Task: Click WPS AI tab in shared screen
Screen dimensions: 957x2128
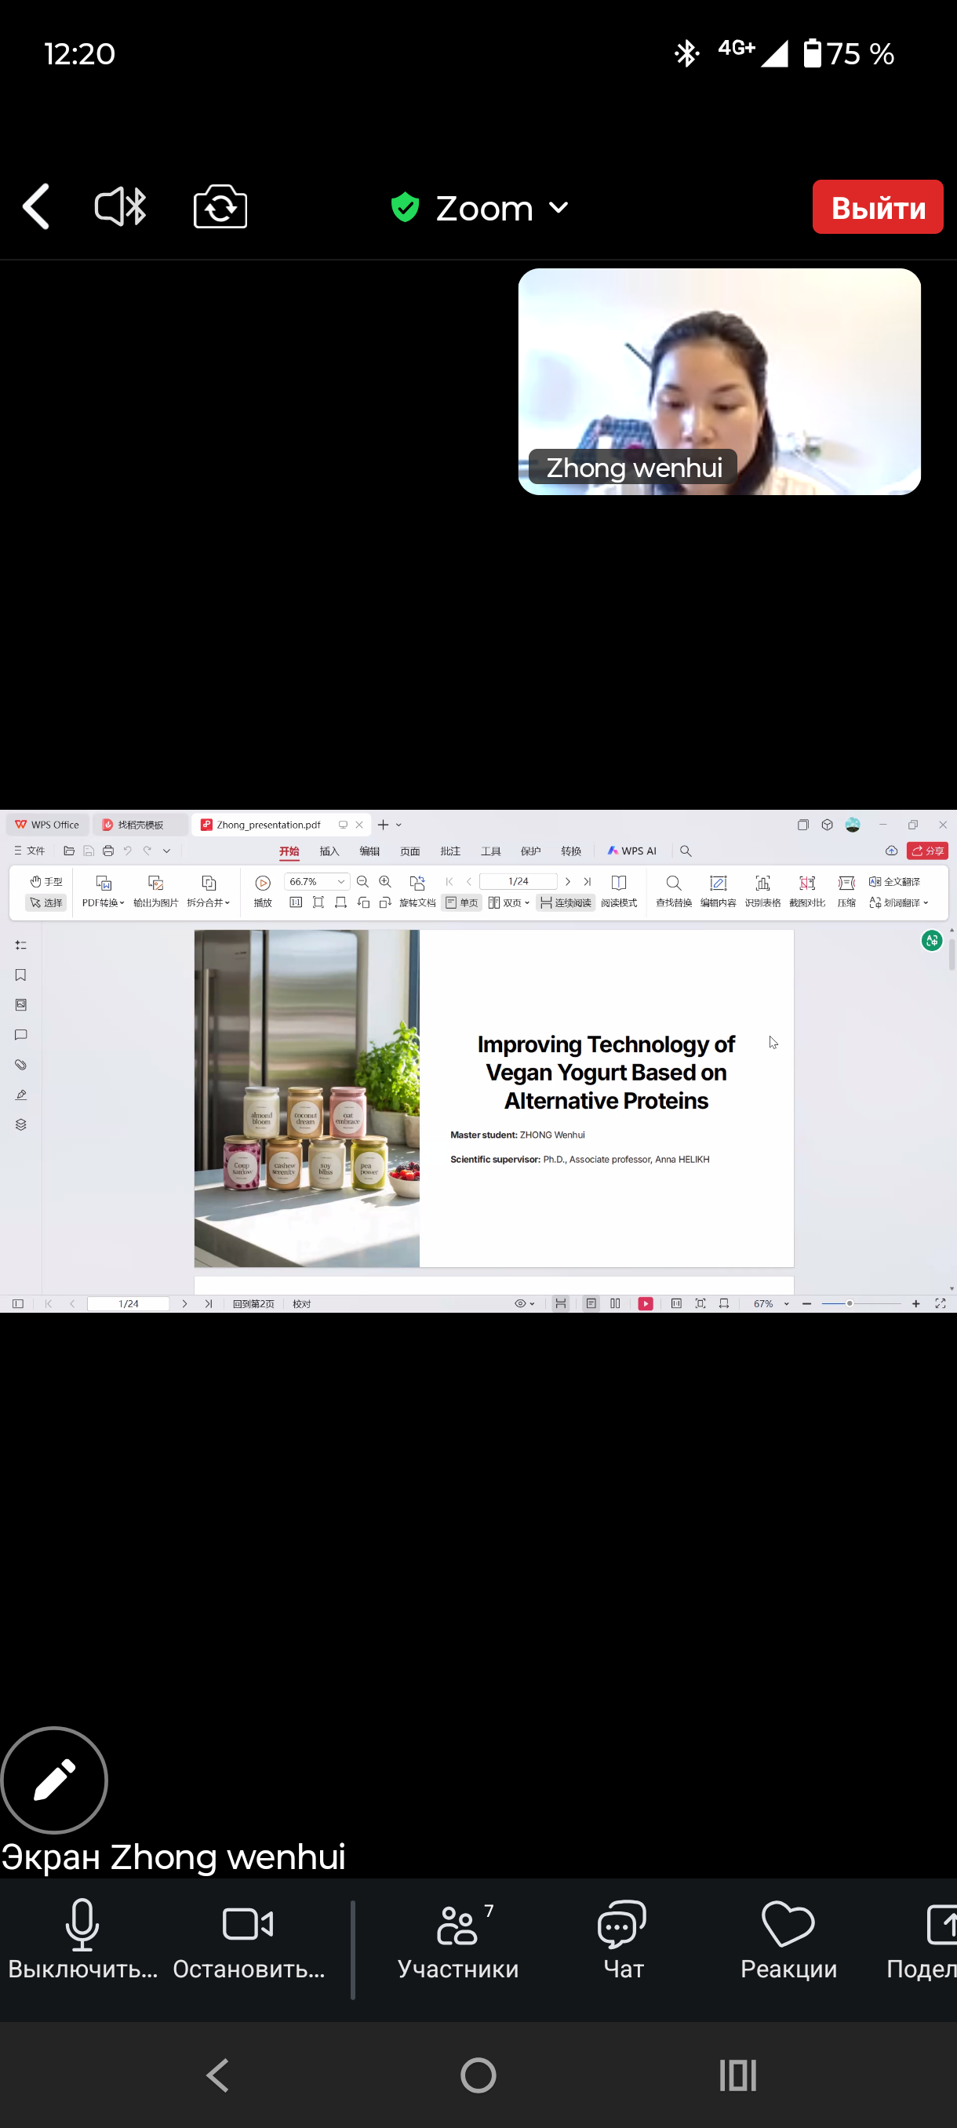Action: tap(631, 851)
